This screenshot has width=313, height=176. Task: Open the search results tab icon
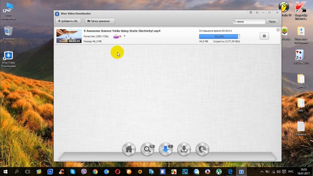tap(147, 149)
